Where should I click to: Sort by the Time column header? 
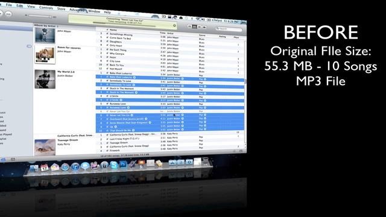[x=162, y=33]
